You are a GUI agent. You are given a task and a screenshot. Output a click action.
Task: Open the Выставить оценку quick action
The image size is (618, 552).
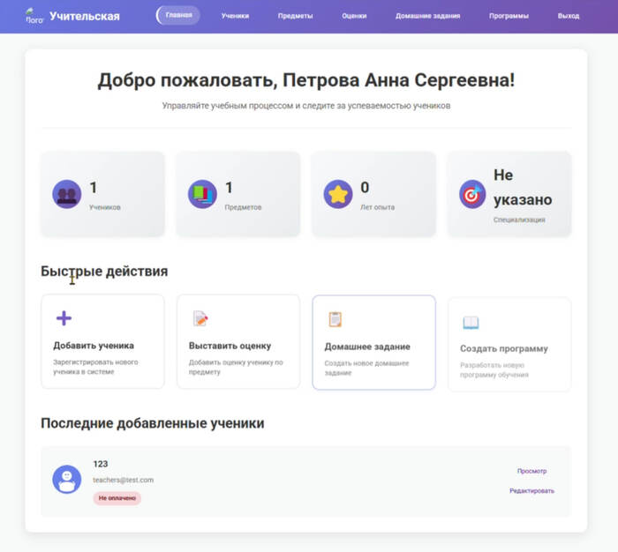238,341
